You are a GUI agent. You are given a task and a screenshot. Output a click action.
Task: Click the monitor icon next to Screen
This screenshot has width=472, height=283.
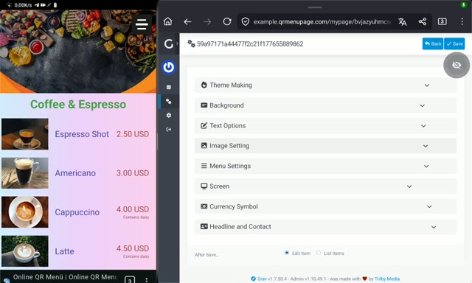(204, 186)
